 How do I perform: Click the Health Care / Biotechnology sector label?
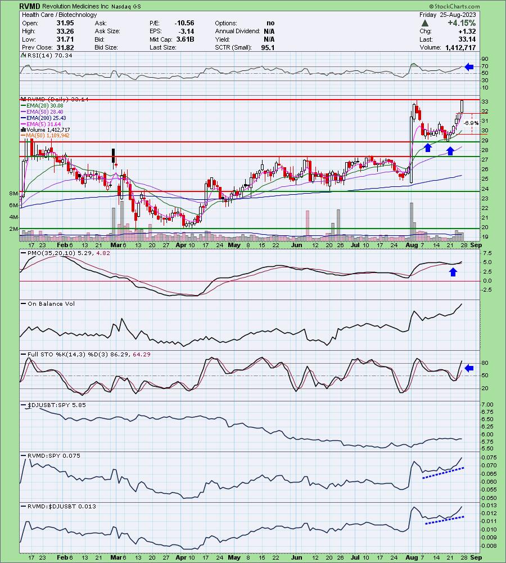tap(60, 15)
